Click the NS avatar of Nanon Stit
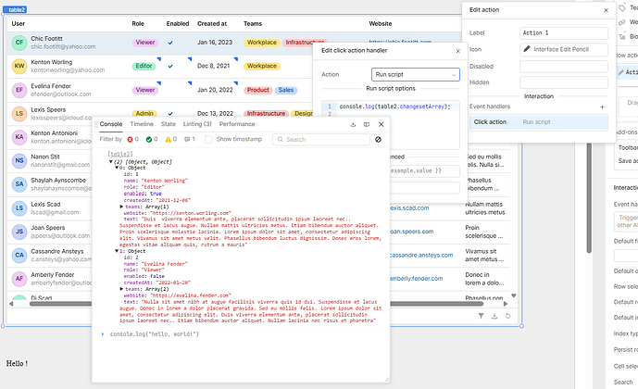Image resolution: width=638 pixels, height=389 pixels. [19, 160]
